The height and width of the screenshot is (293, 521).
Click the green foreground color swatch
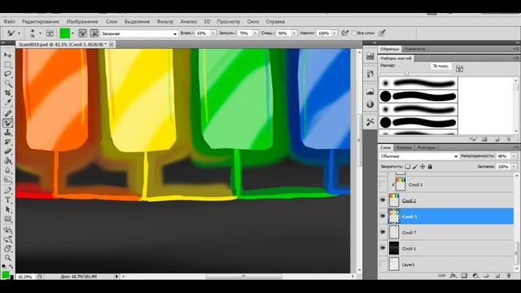click(x=6, y=275)
